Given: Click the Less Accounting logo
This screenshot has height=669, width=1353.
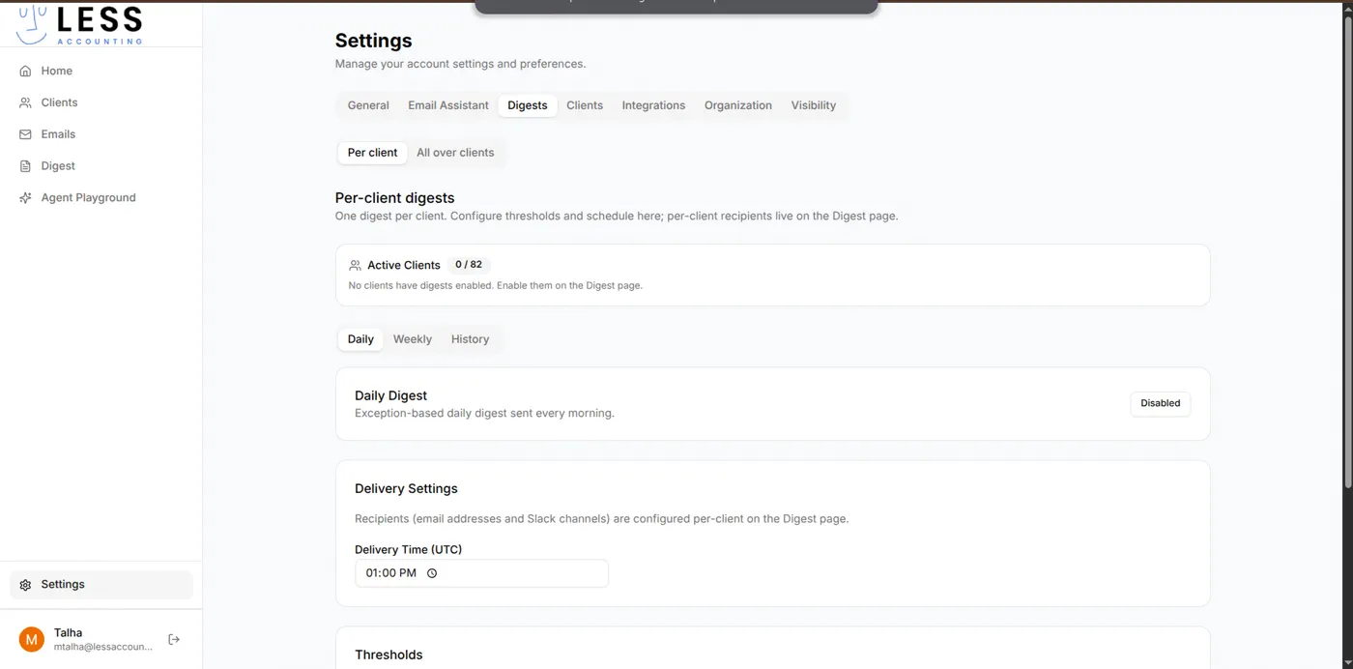Looking at the screenshot, I should [x=79, y=24].
